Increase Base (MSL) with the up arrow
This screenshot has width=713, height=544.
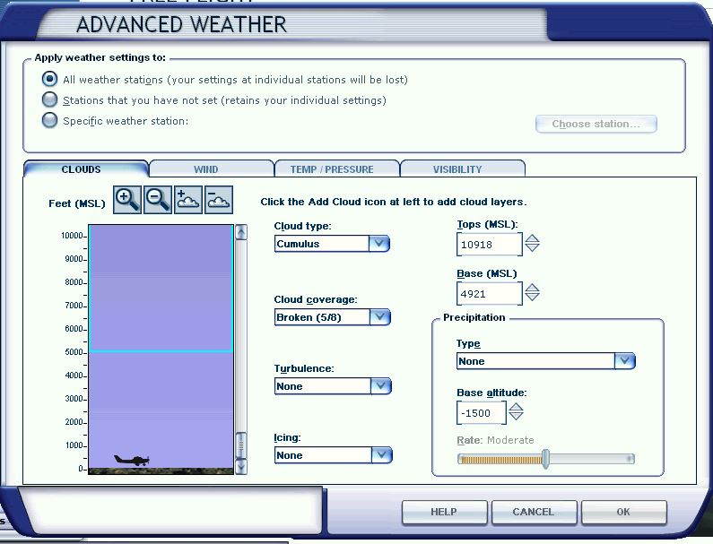[532, 287]
